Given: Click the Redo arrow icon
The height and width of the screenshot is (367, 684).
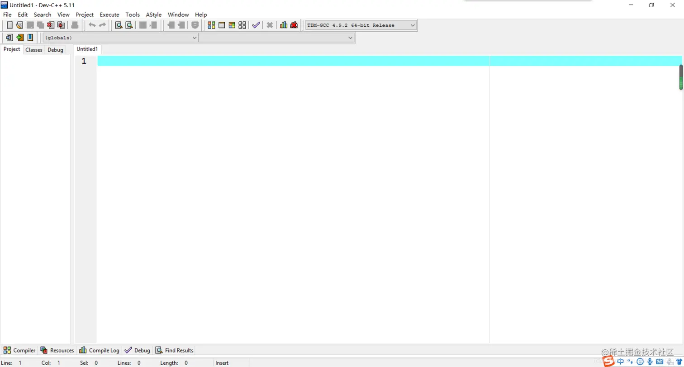Looking at the screenshot, I should point(102,25).
